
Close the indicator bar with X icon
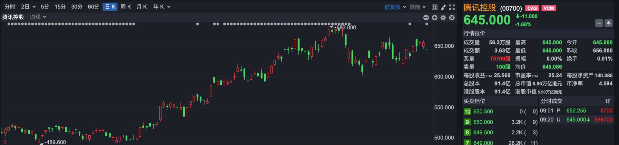pyautogui.click(x=452, y=18)
